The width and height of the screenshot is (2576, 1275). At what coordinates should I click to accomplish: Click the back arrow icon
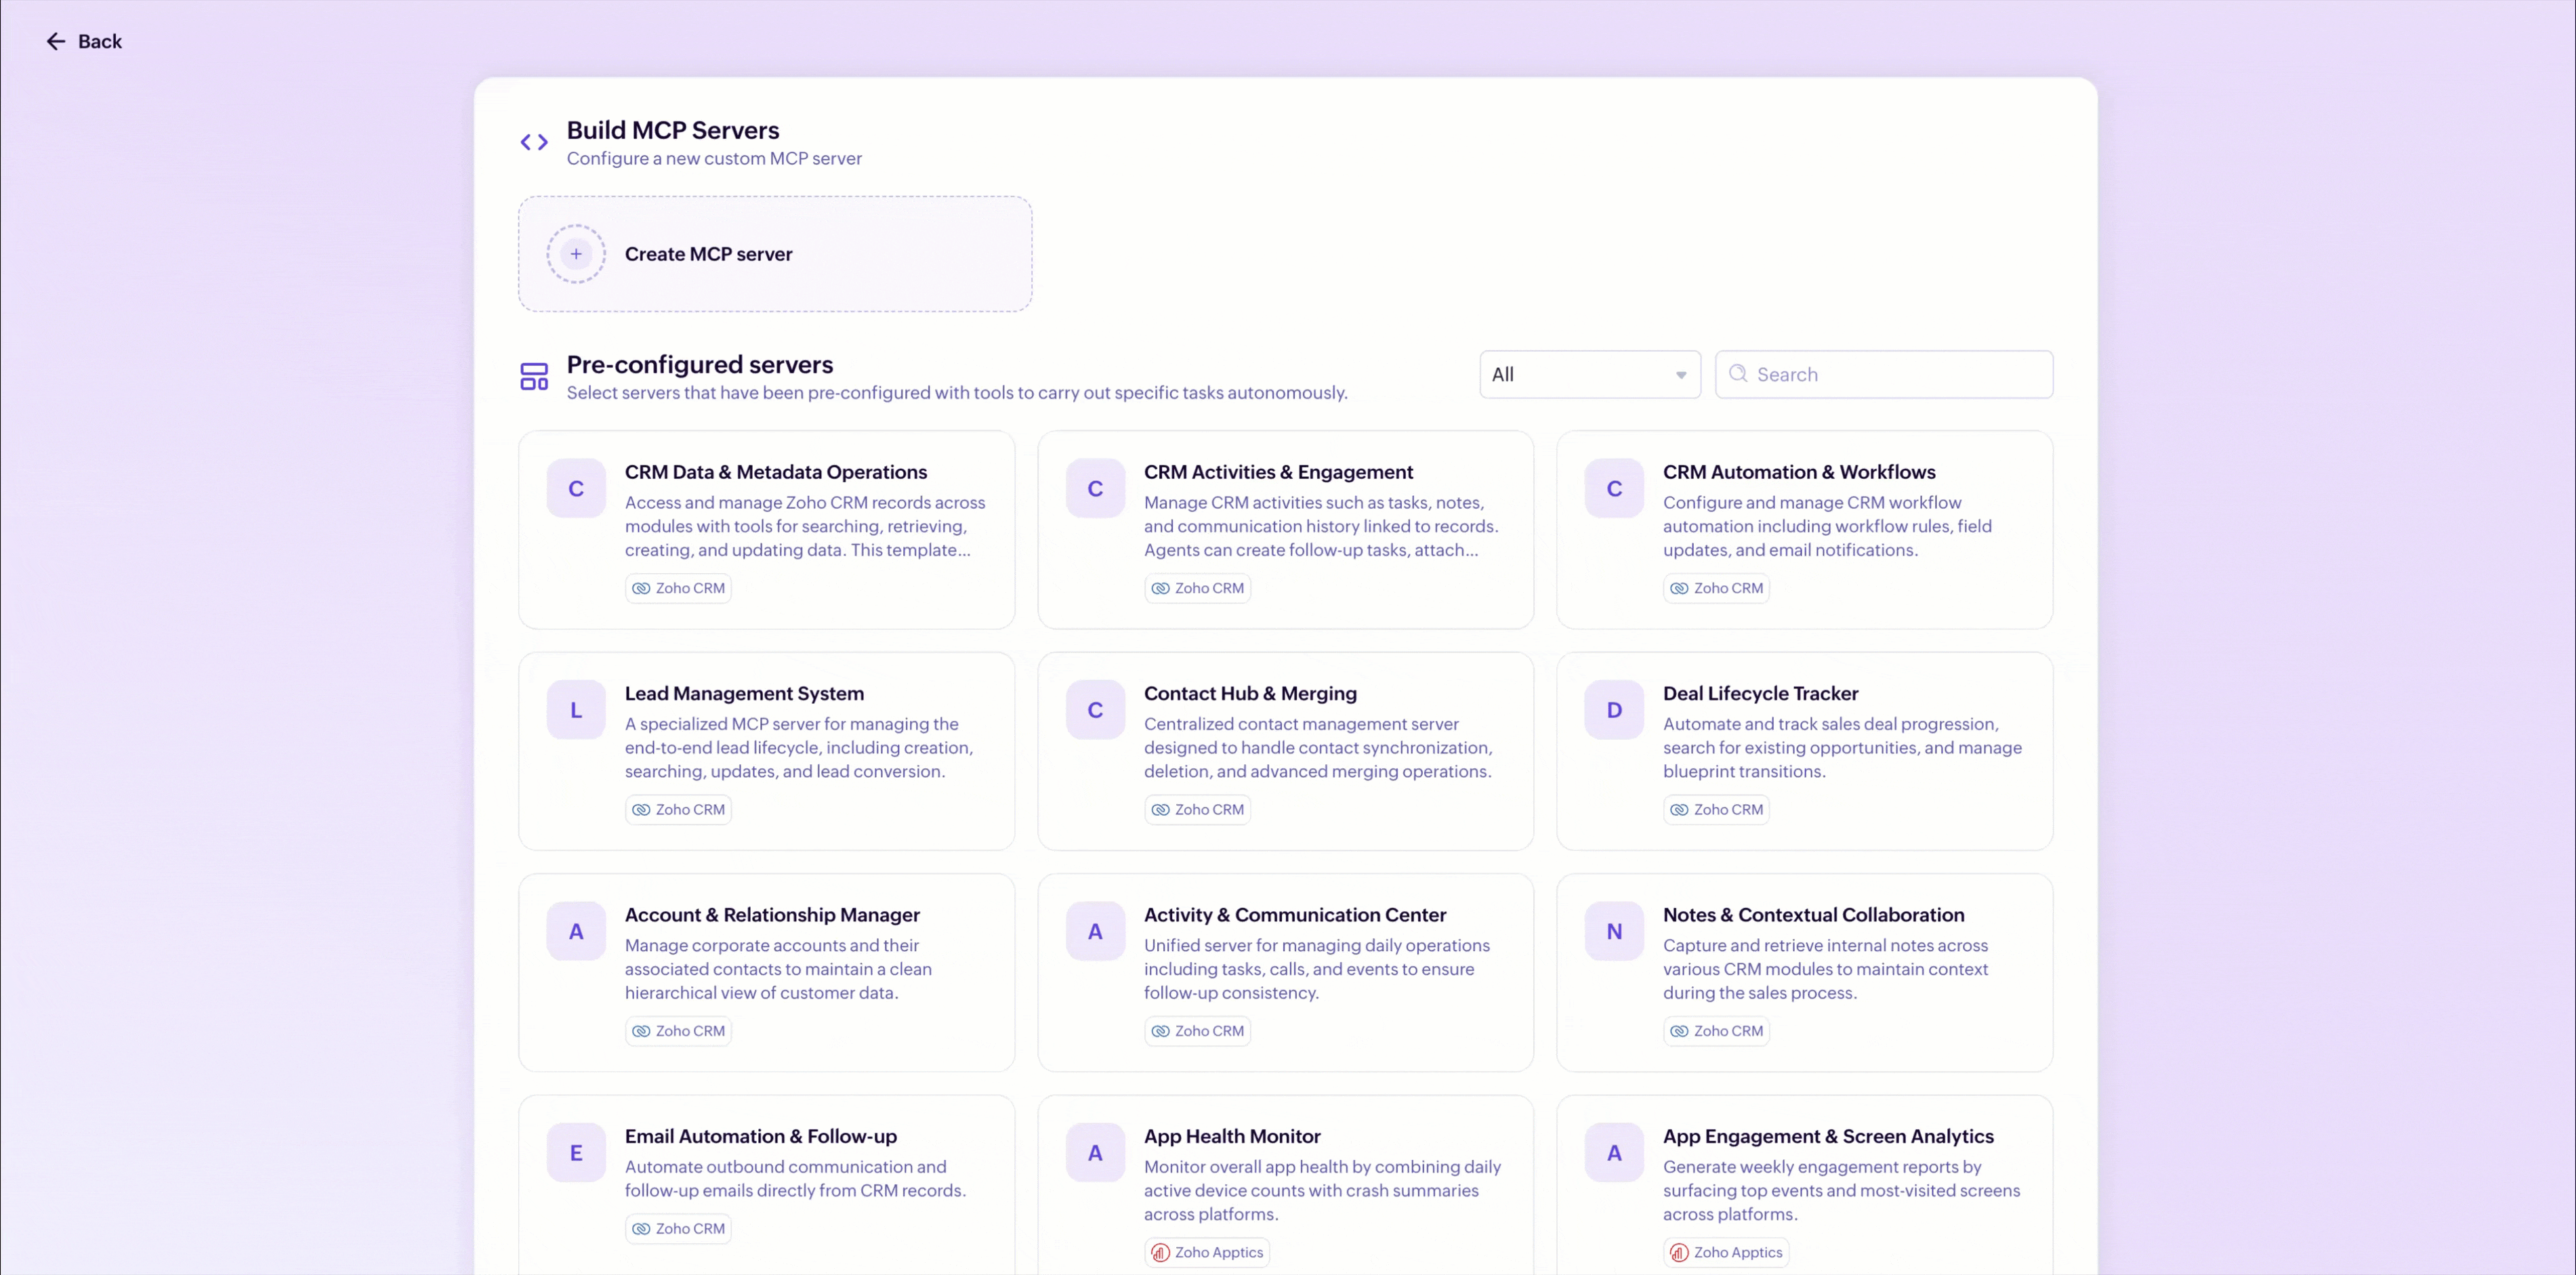pos(56,41)
